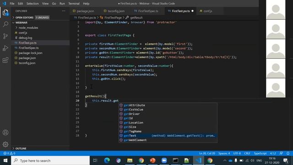Open the Go menu

point(54,4)
